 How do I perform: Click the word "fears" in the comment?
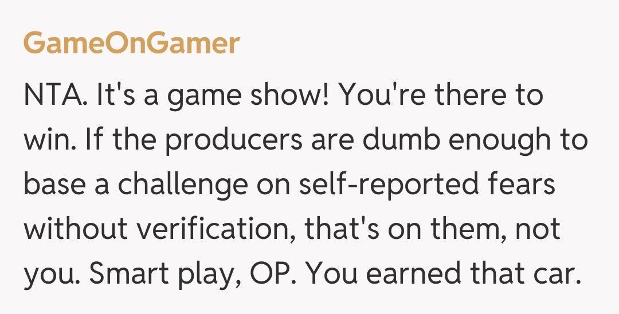tap(519, 186)
